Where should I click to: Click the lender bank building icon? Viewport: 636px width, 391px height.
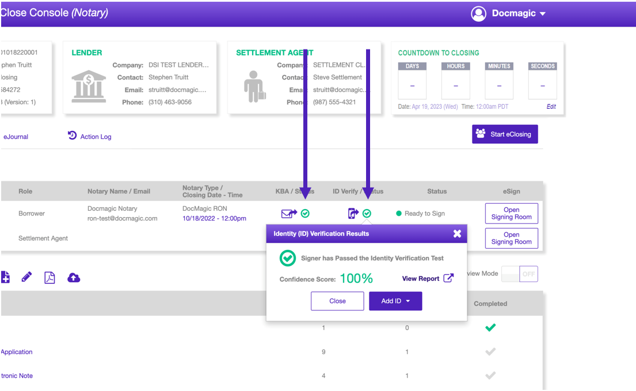[89, 86]
